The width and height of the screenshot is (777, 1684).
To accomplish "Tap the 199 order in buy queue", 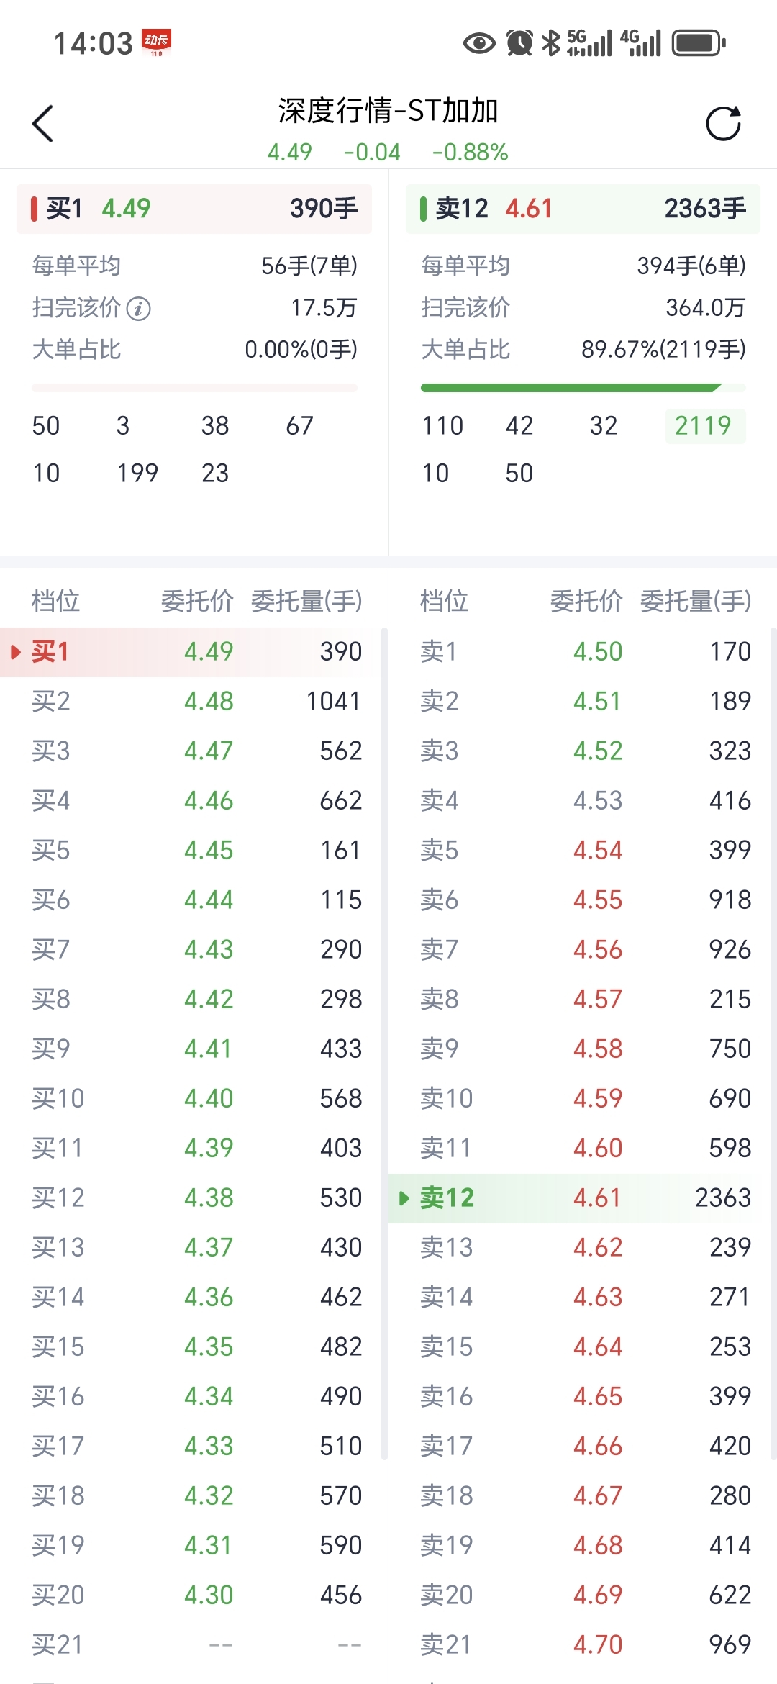I will (x=137, y=473).
